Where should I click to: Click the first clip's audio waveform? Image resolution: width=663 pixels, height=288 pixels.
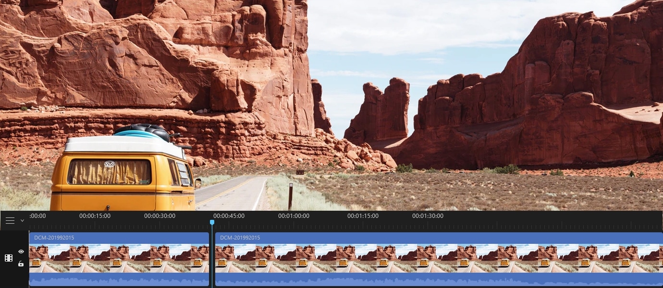[119, 280]
